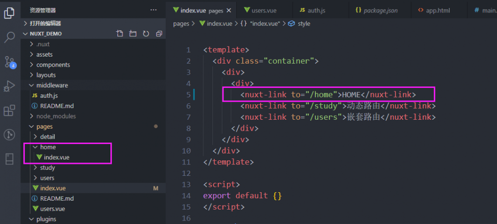Screen dimensions: 497x224
Task: Click the opening <script> tag
Action: pyautogui.click(x=221, y=184)
